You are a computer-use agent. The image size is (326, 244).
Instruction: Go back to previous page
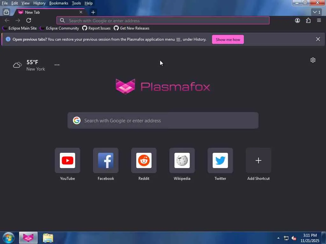[7, 20]
